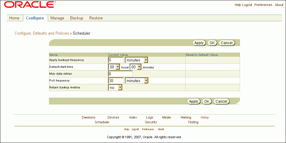The width and height of the screenshot is (286, 143).
Task: Switch to the Manage tab
Action: (57, 18)
